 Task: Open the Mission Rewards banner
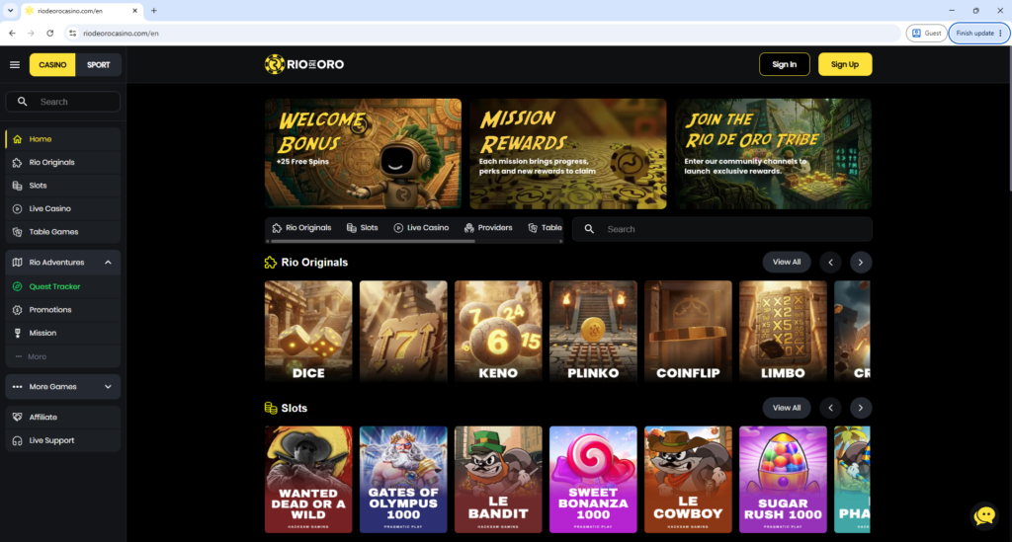[x=568, y=153]
